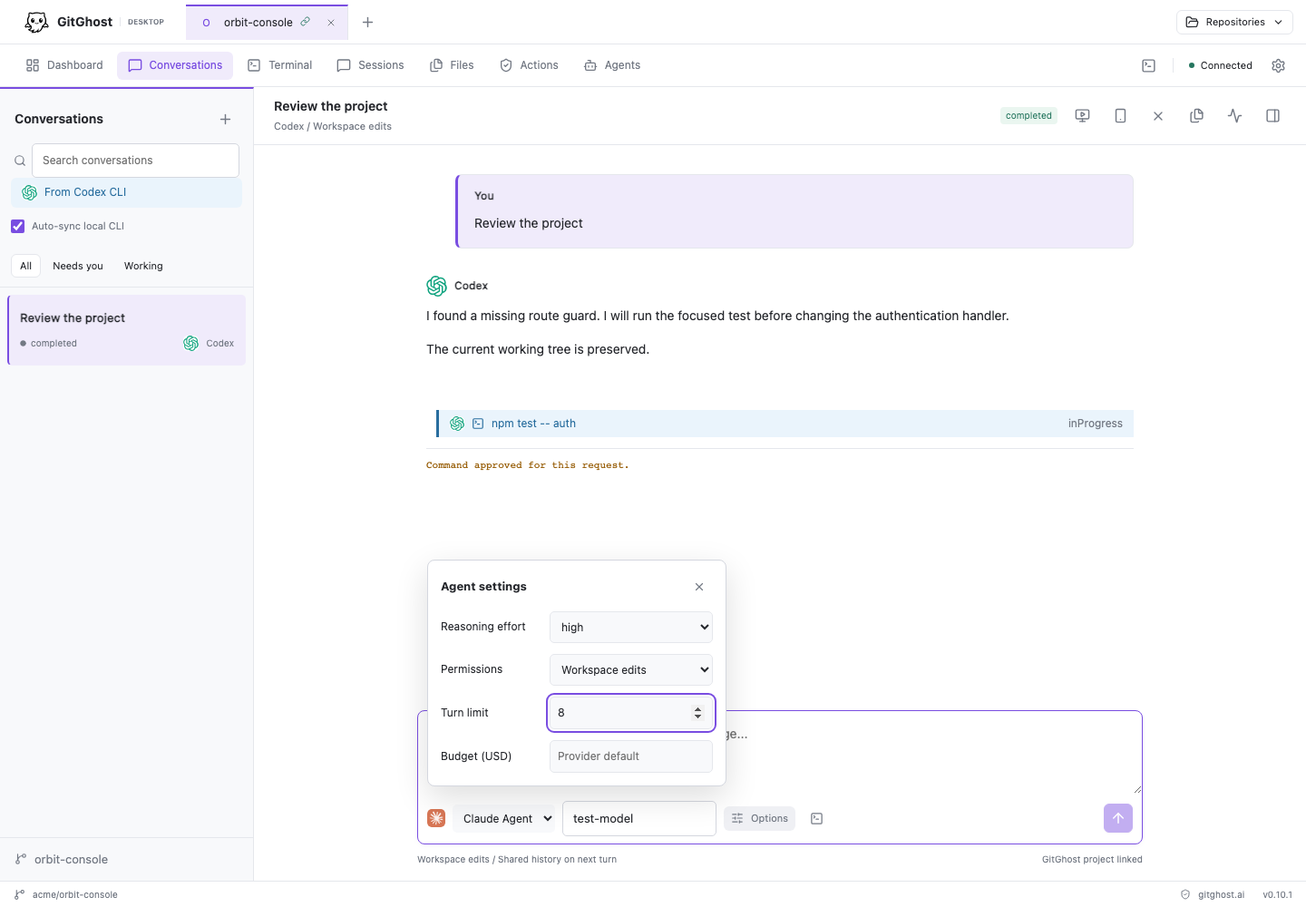
Task: Click the Search conversations field
Action: click(x=135, y=161)
